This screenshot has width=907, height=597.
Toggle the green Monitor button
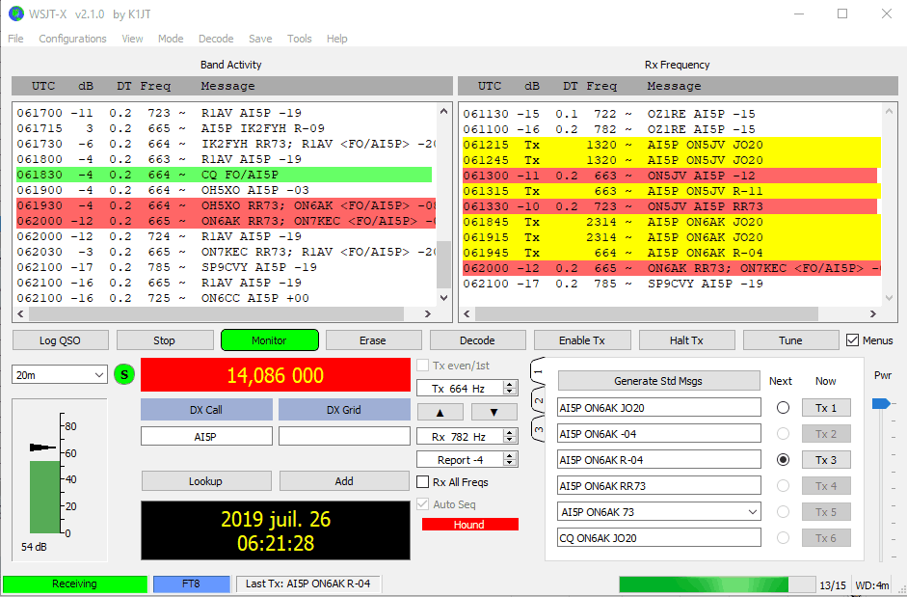point(270,340)
